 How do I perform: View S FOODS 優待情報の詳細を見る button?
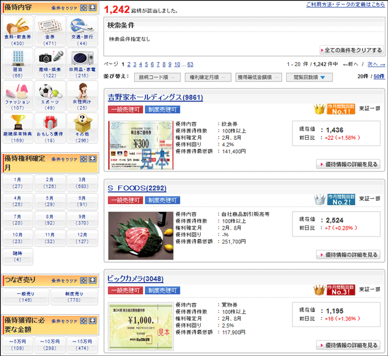coord(348,255)
